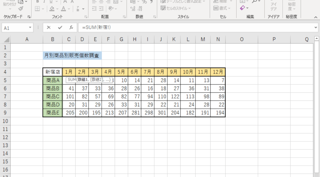Click the 商品E row label

(53, 113)
